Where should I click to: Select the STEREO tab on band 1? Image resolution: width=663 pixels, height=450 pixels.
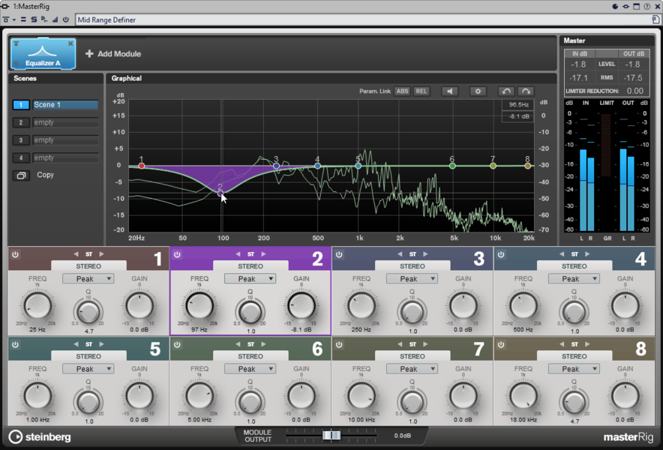tap(88, 266)
